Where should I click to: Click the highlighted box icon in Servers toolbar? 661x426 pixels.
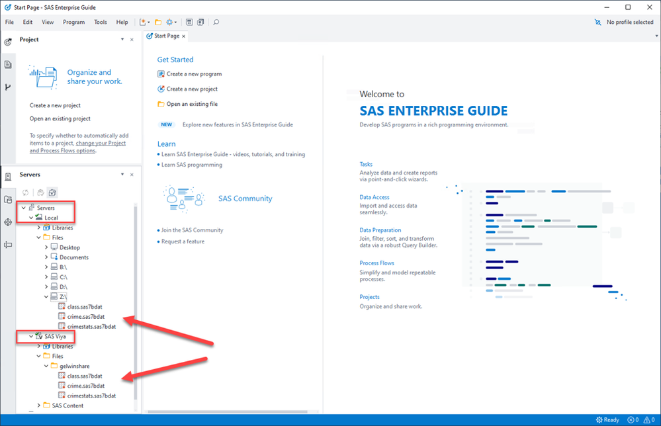52,192
